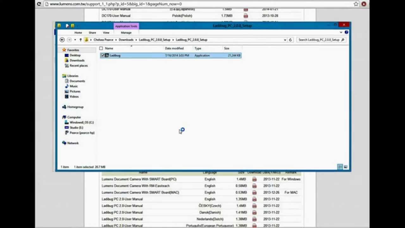Bookmark the page with star icon

356,4
